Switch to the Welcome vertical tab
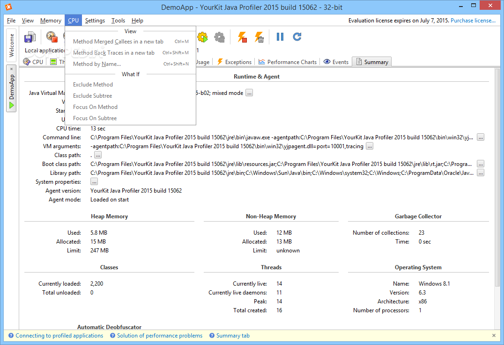 coord(11,45)
